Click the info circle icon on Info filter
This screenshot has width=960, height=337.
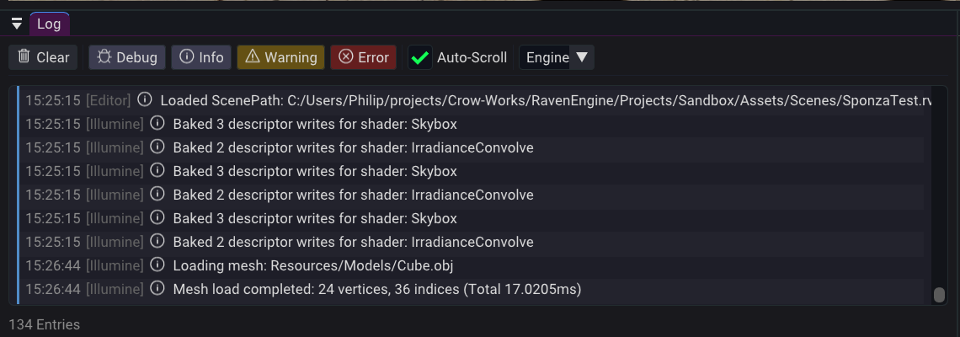click(186, 57)
